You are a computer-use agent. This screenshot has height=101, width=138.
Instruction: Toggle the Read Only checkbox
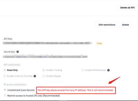5,70
